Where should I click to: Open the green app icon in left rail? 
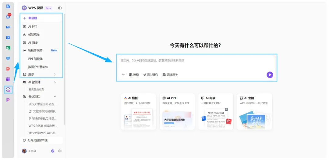(8, 48)
